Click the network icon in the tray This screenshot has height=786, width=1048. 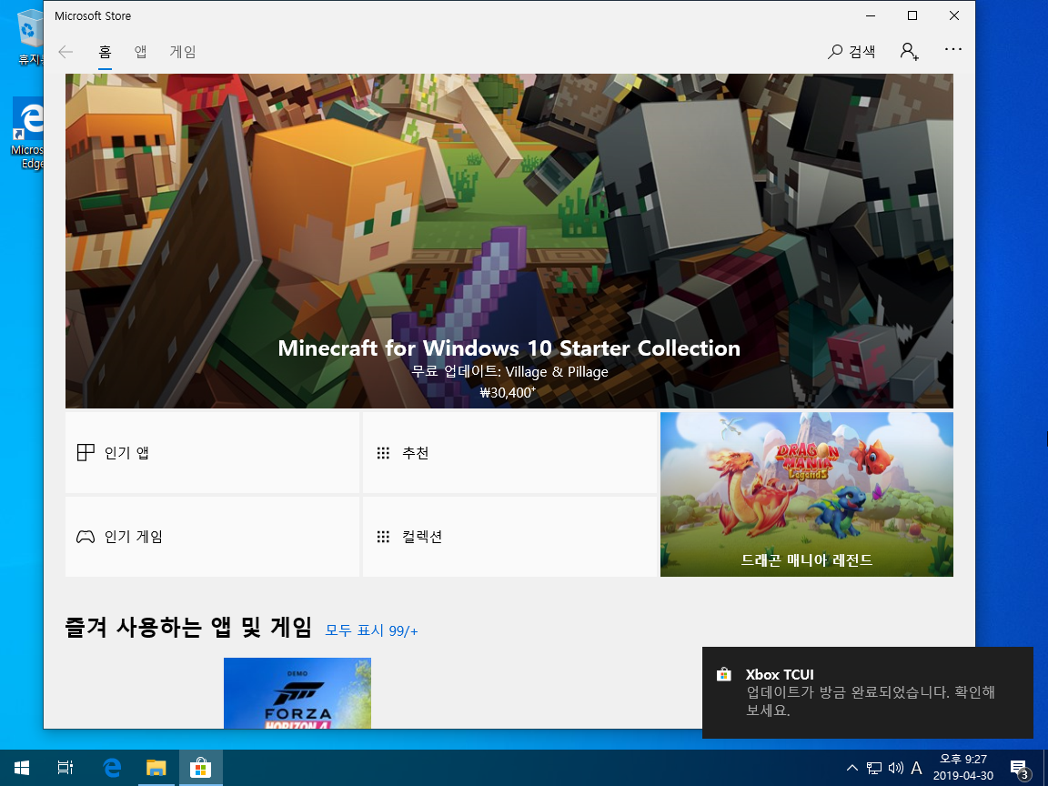click(x=873, y=768)
